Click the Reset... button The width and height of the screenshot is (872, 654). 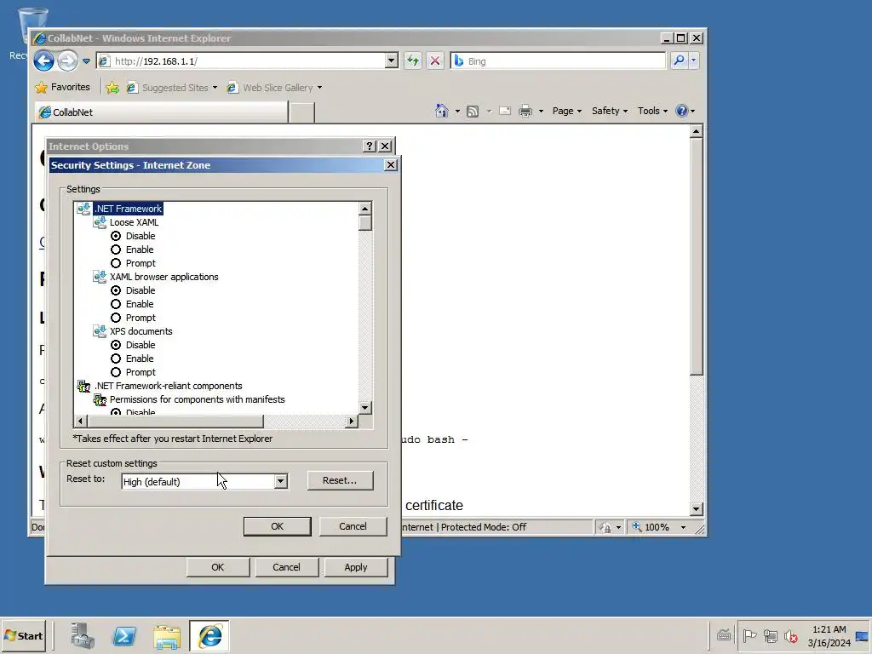point(340,480)
